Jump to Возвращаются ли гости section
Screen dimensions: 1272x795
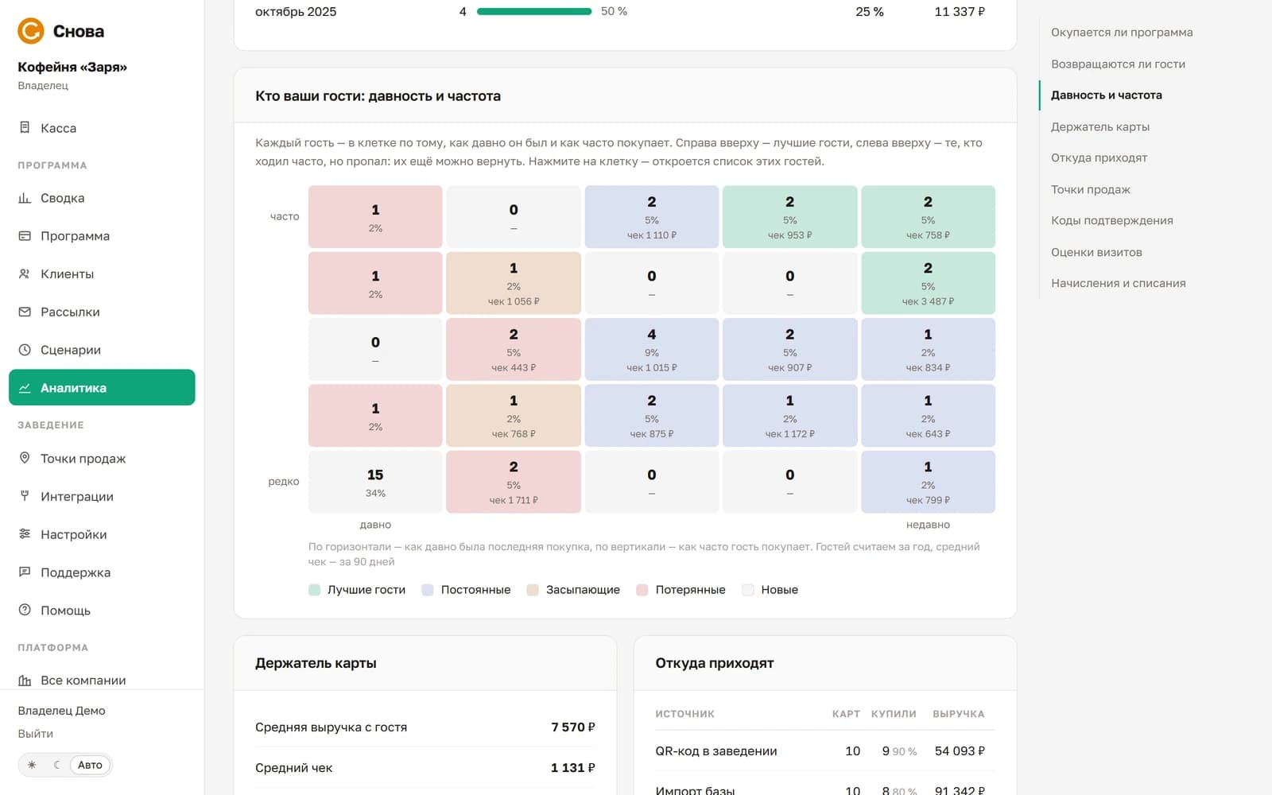point(1118,64)
